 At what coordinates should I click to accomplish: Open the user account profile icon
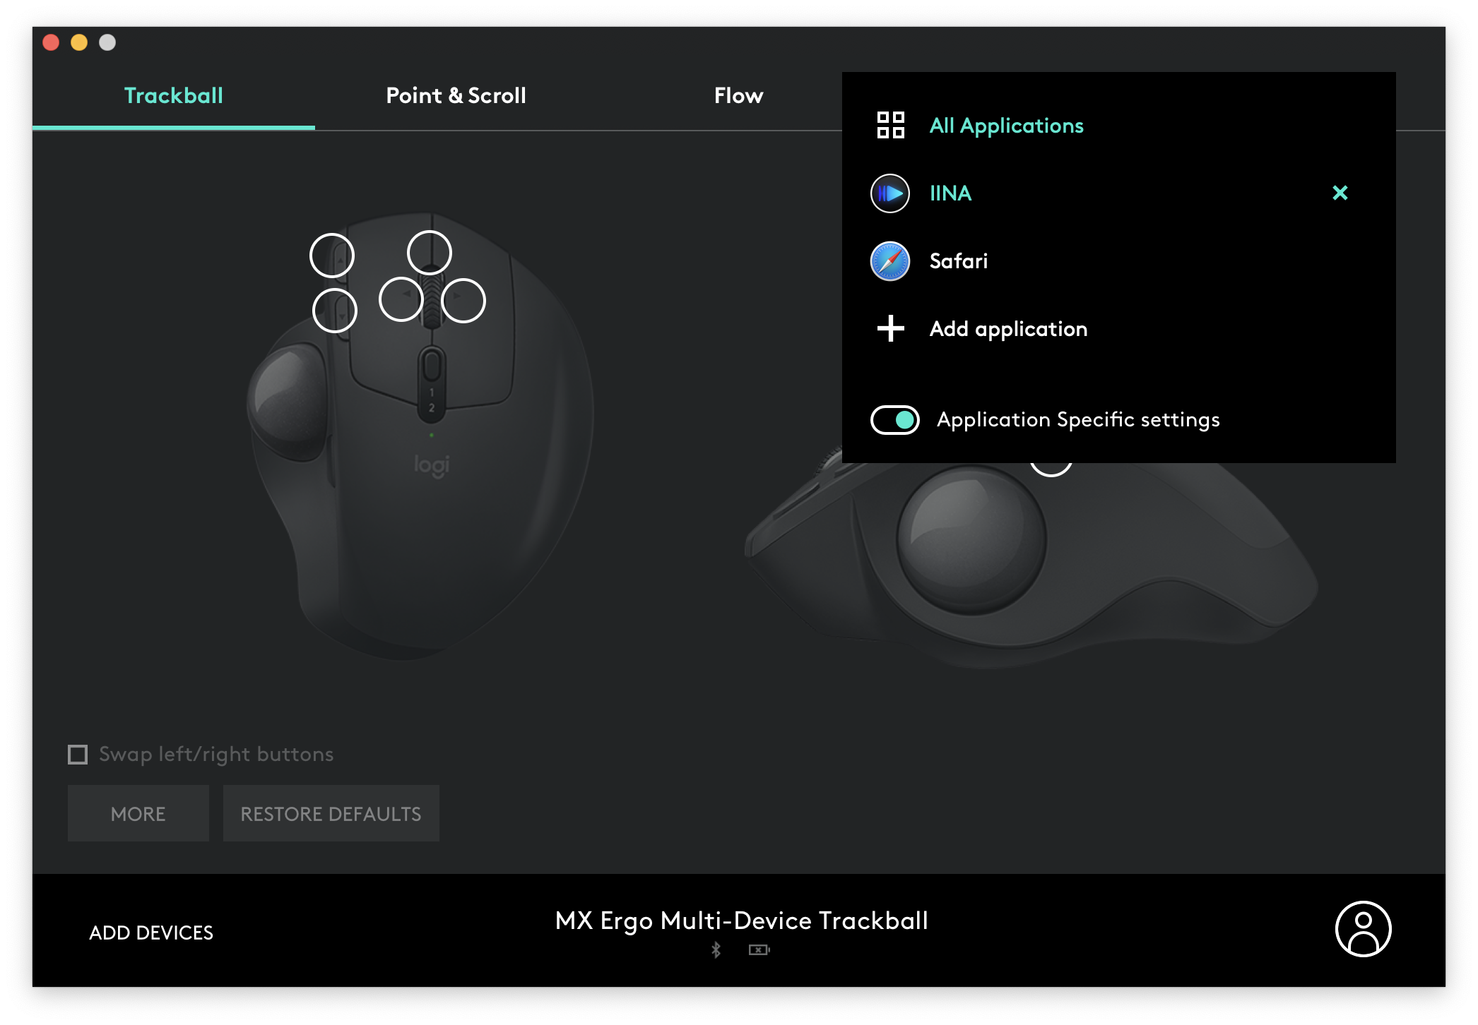[1363, 929]
